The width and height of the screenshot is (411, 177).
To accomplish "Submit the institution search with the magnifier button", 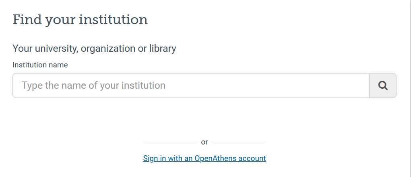I will click(383, 85).
